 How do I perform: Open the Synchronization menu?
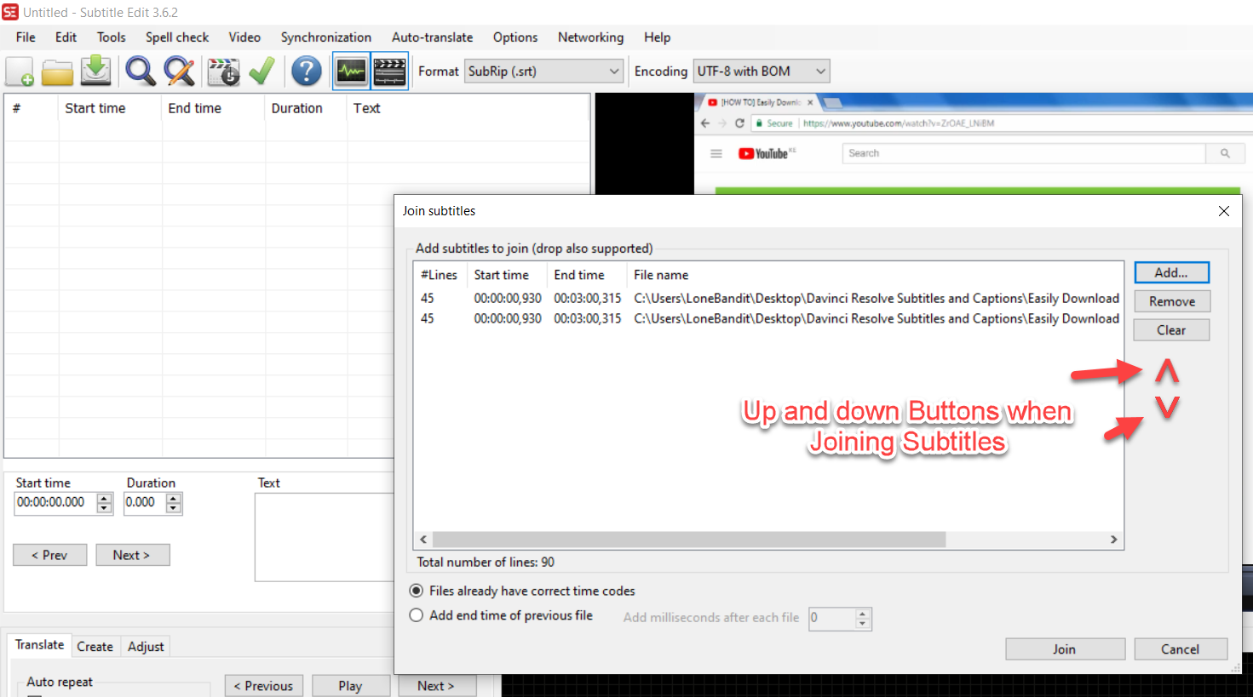pyautogui.click(x=326, y=37)
